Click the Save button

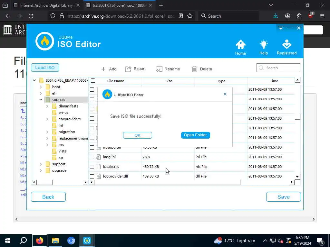[284, 197]
